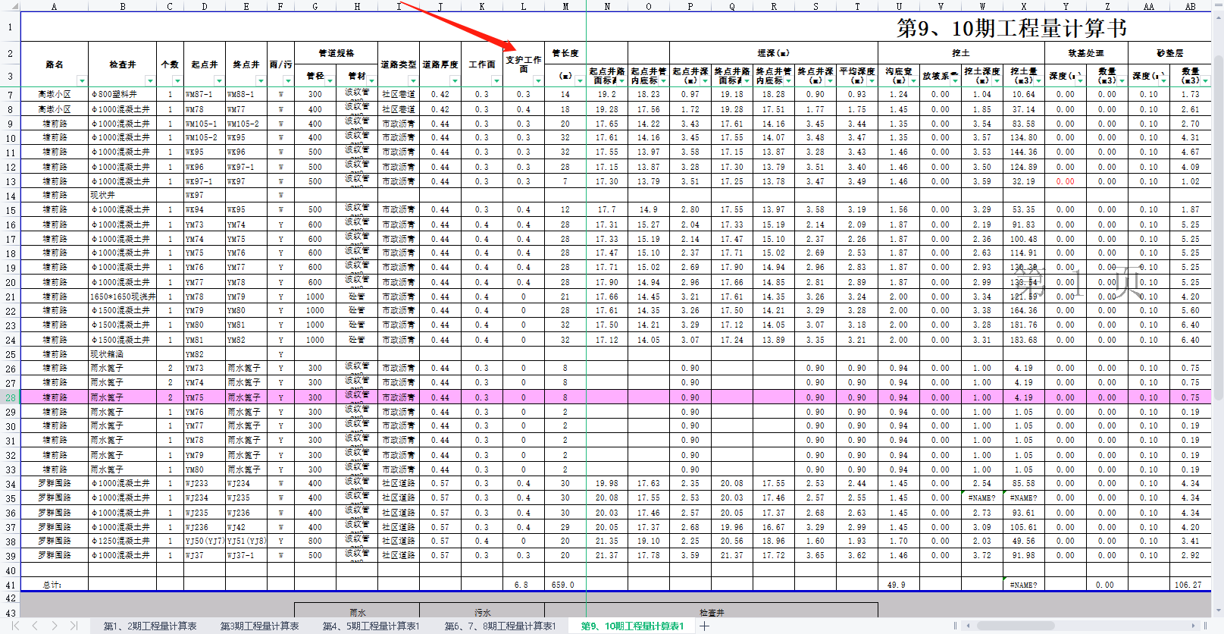Viewport: 1224px width, 634px height.
Task: Jump to the last sheet with navigation arrow
Action: (x=74, y=626)
